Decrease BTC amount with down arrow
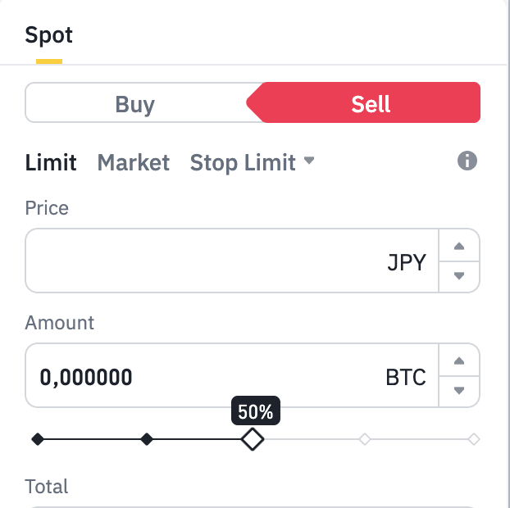Screen dimensions: 510x508 pyautogui.click(x=459, y=391)
